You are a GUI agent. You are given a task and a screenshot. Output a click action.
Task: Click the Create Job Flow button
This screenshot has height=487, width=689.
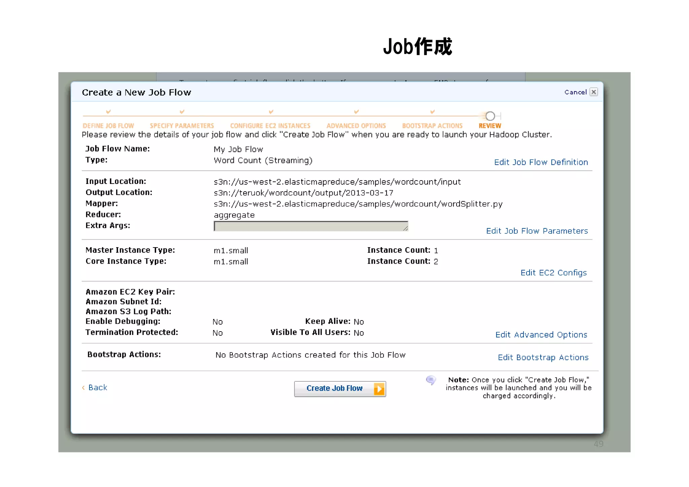click(340, 389)
